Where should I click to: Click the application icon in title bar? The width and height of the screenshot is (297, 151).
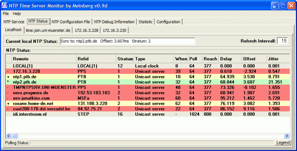tap(4, 6)
